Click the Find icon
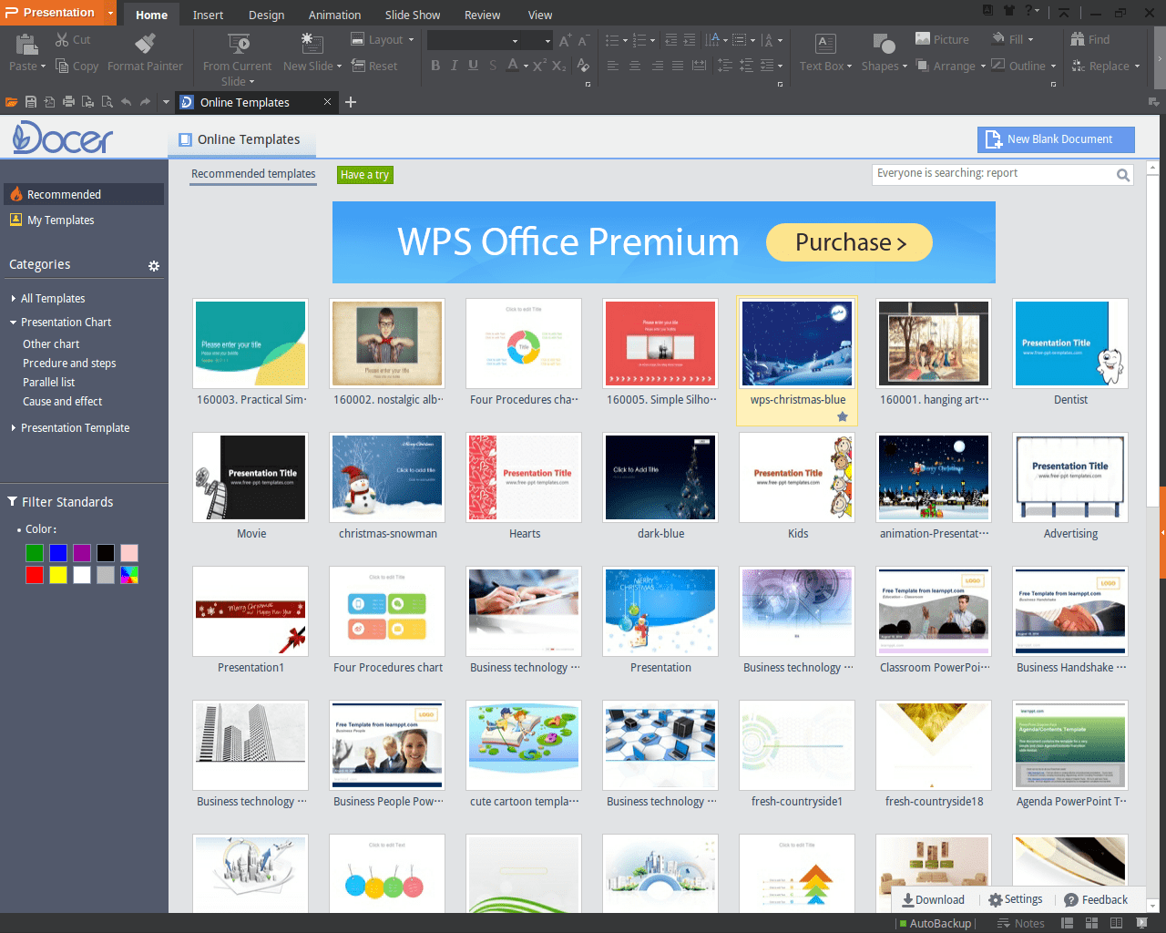The width and height of the screenshot is (1166, 933). [x=1078, y=39]
